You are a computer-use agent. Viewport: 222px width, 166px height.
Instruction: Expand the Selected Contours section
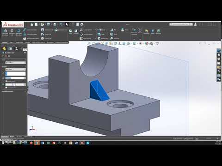pos(13,91)
